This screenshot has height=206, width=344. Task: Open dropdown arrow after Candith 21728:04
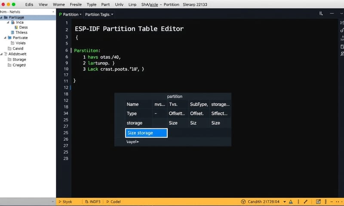pos(285,202)
